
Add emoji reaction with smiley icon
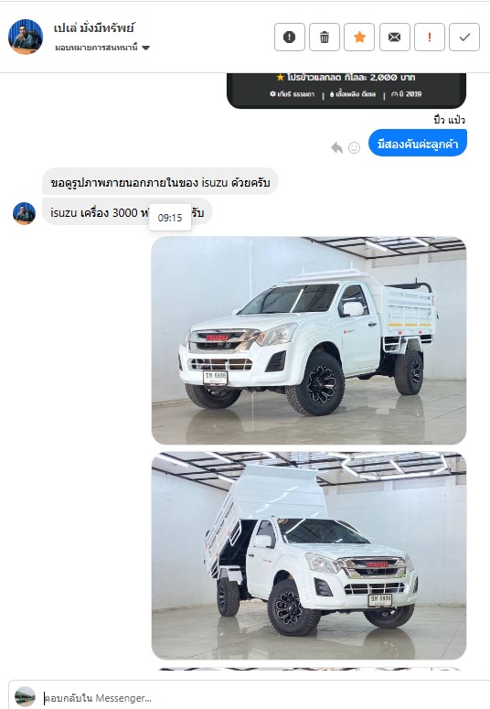coord(355,147)
